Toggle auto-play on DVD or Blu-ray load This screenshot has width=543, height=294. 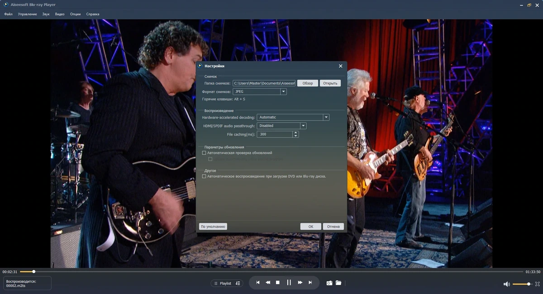[x=204, y=176]
